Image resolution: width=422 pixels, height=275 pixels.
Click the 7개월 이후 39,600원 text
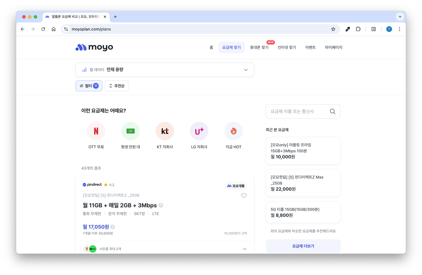point(98,234)
